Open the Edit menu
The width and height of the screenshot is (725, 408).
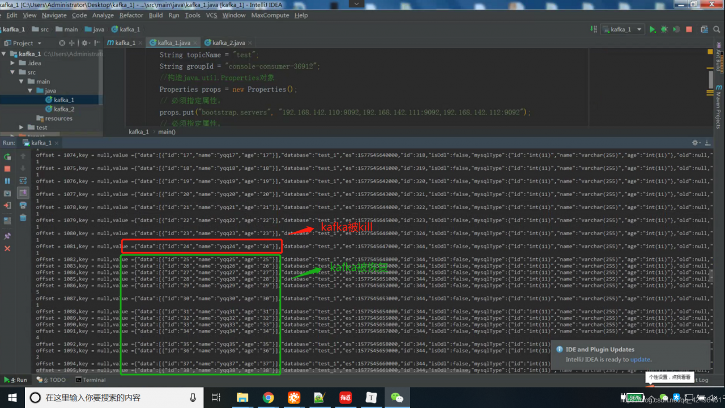[12, 15]
